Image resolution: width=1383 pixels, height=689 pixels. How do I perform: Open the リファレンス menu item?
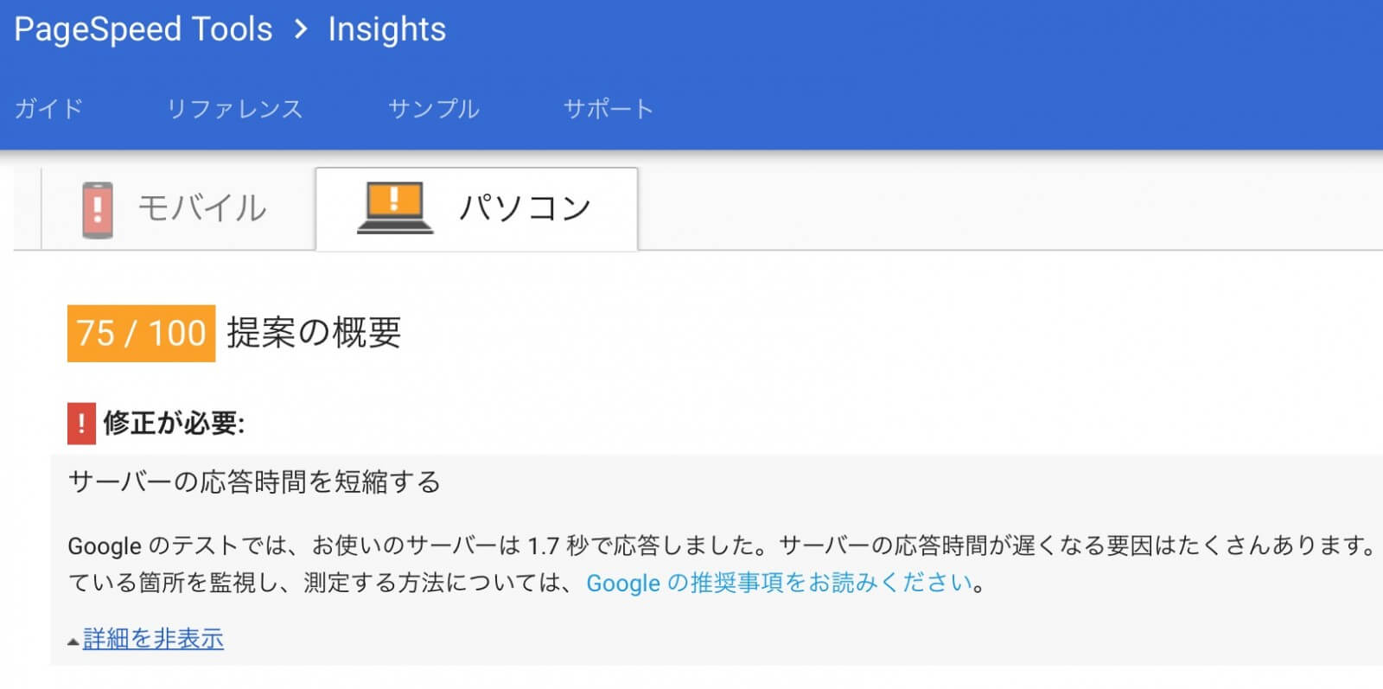(234, 109)
